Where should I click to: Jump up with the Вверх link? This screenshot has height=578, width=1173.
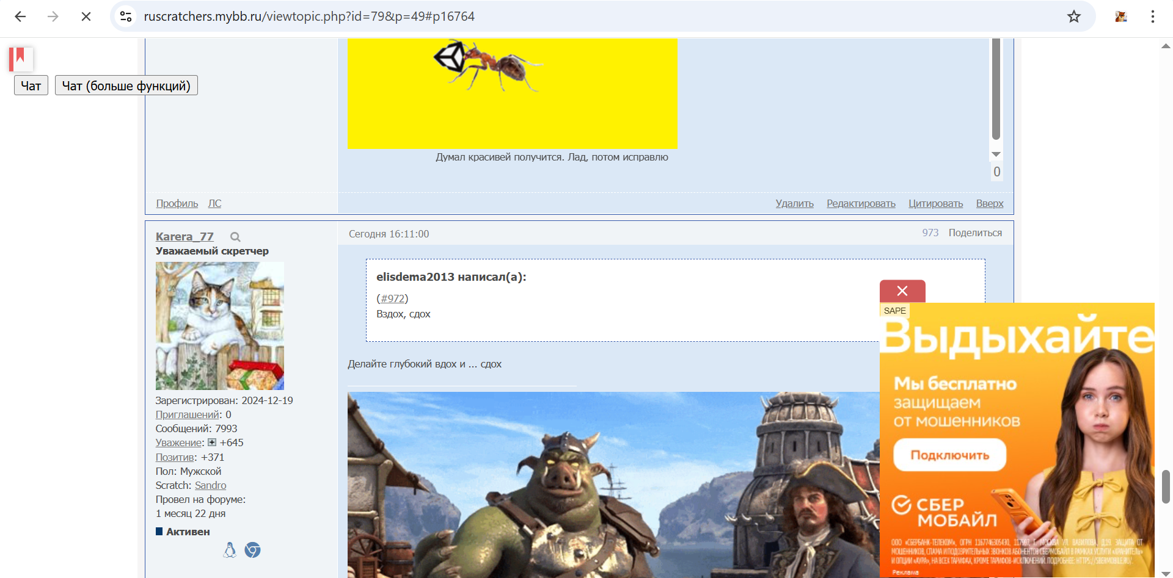pyautogui.click(x=990, y=203)
